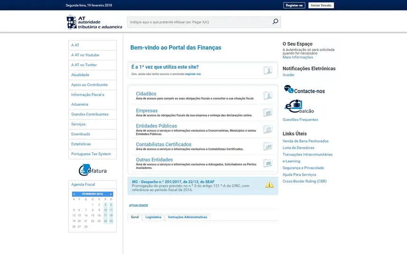Click the Contabilistas Certificados section icon

coord(268,146)
